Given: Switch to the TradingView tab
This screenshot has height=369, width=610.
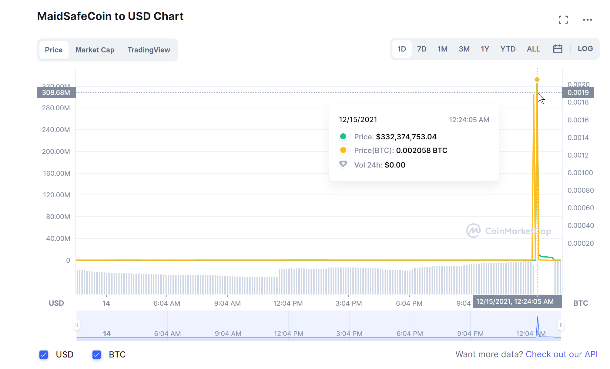Looking at the screenshot, I should coord(149,50).
